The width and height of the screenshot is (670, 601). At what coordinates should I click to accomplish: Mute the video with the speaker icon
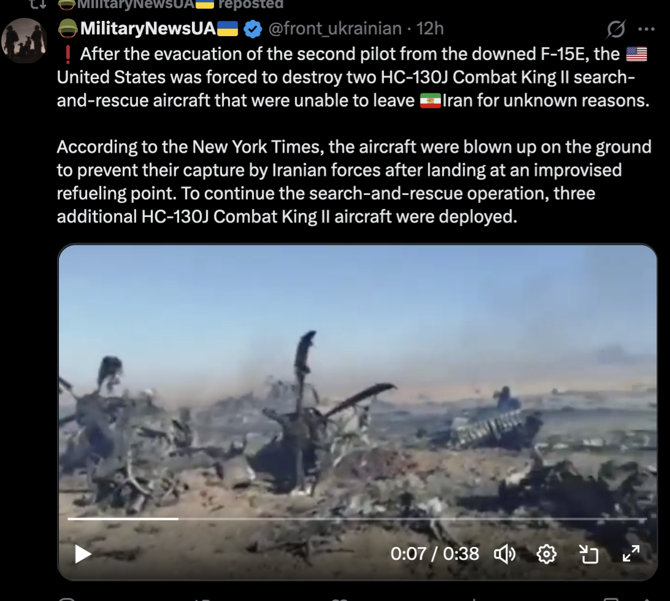tap(504, 554)
